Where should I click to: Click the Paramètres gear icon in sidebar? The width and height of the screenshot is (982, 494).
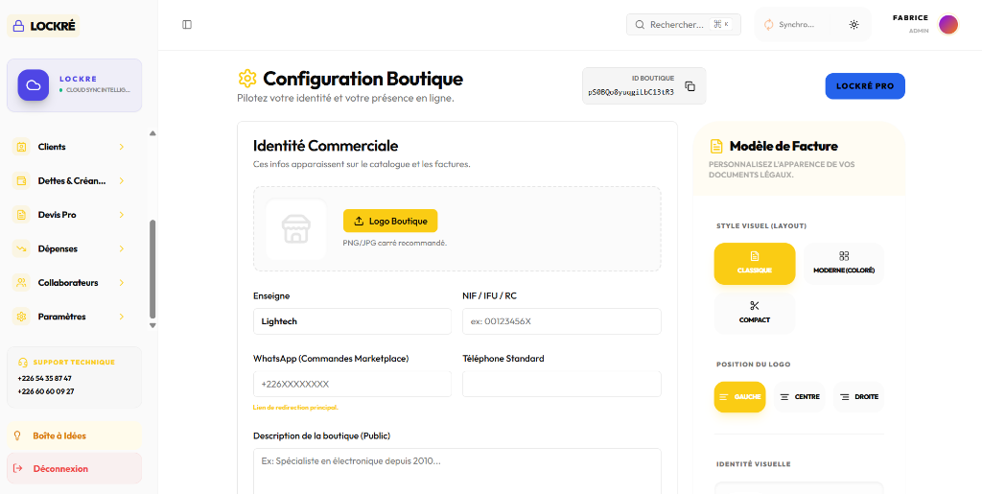click(21, 317)
